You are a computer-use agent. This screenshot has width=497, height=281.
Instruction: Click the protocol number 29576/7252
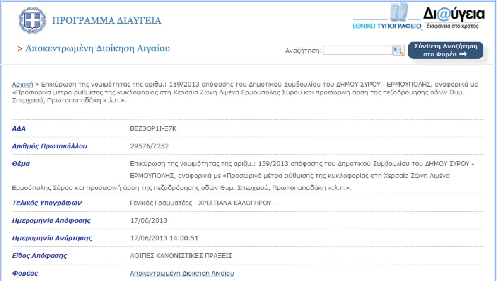point(150,146)
